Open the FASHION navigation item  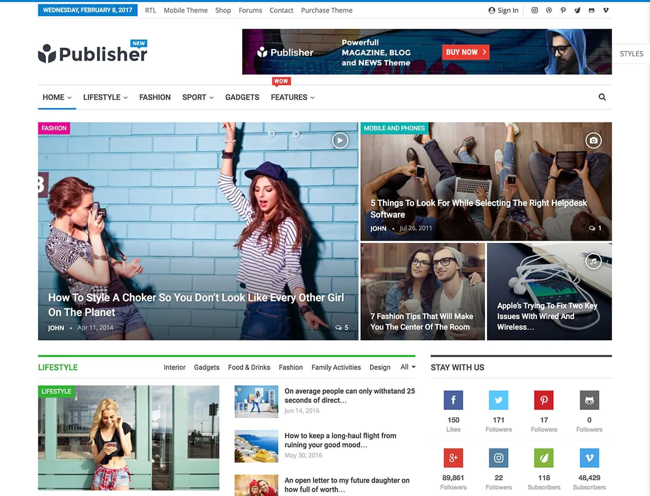(x=155, y=97)
